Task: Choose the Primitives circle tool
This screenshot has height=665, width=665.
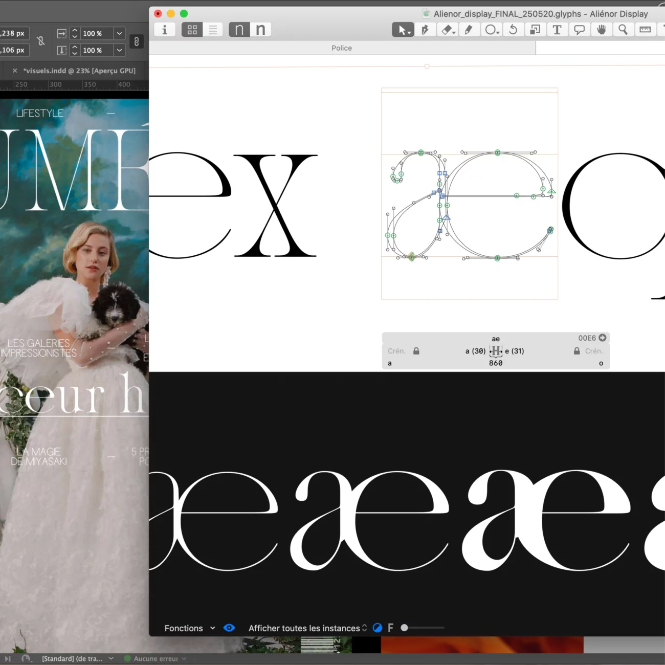Action: click(x=491, y=30)
